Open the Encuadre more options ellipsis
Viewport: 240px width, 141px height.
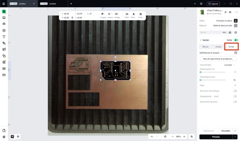(x=235, y=131)
